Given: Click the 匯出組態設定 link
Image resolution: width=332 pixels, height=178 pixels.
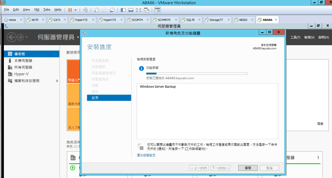Looking at the screenshot, I should 146,155.
